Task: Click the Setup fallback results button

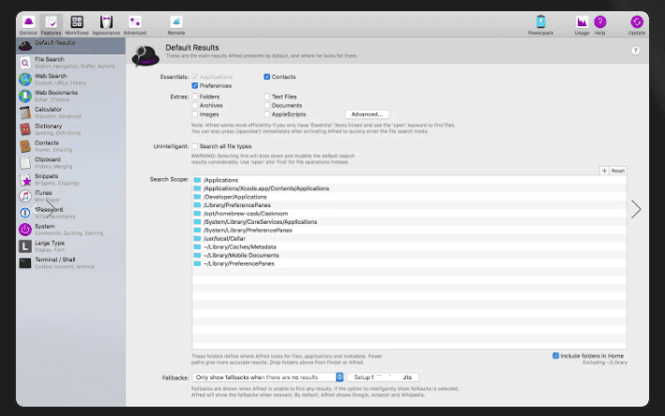Action: (x=383, y=377)
